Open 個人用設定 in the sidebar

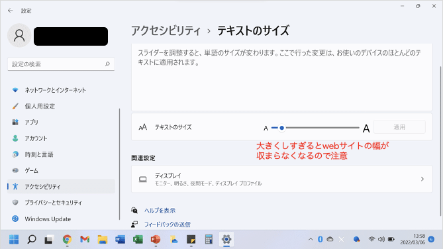[x=61, y=106]
